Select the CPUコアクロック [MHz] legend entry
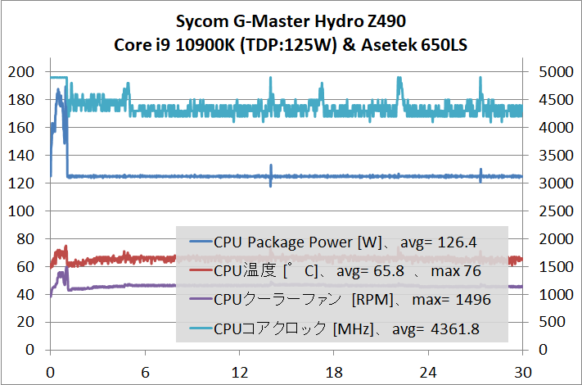Screen dimensions: 582x385 coord(335,329)
